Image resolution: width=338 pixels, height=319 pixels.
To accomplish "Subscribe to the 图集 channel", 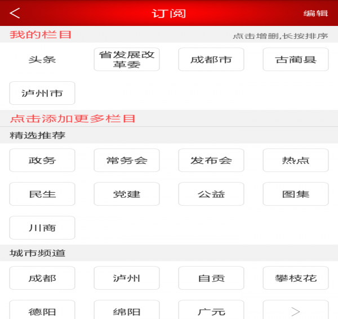I will (296, 194).
